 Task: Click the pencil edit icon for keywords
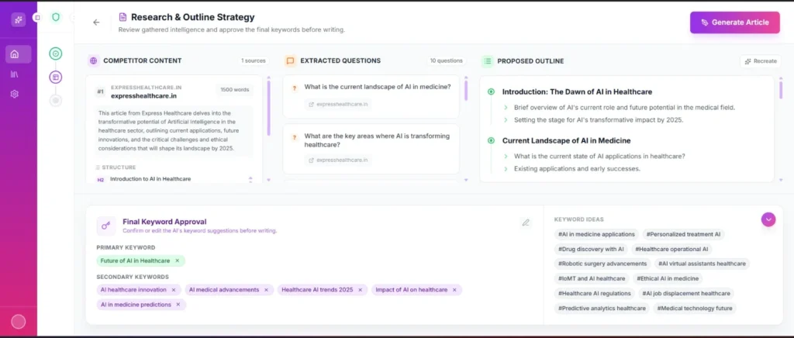click(x=526, y=222)
